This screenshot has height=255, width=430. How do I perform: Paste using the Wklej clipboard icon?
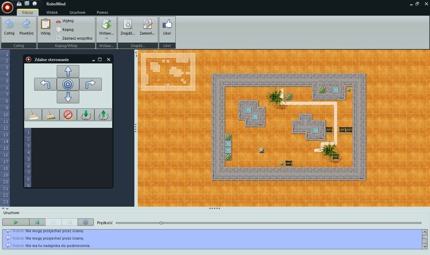point(45,28)
